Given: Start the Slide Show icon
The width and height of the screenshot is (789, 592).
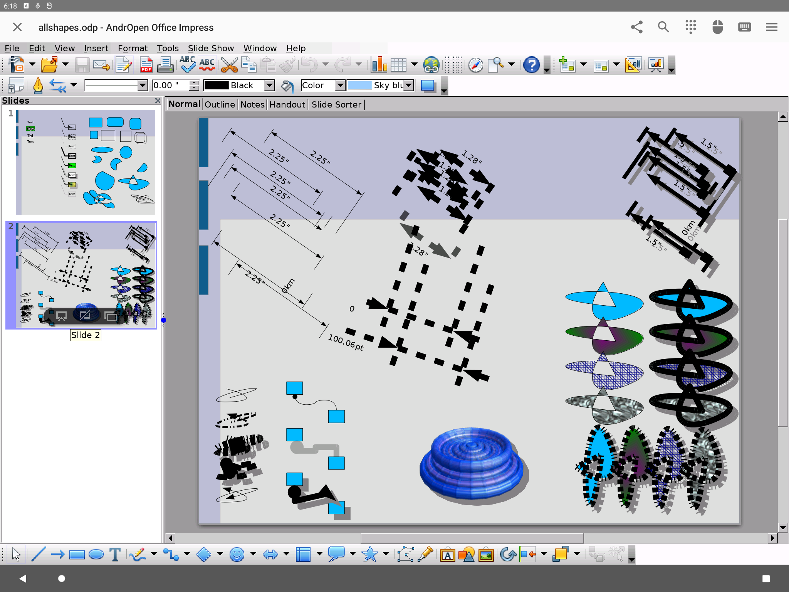Looking at the screenshot, I should 656,65.
